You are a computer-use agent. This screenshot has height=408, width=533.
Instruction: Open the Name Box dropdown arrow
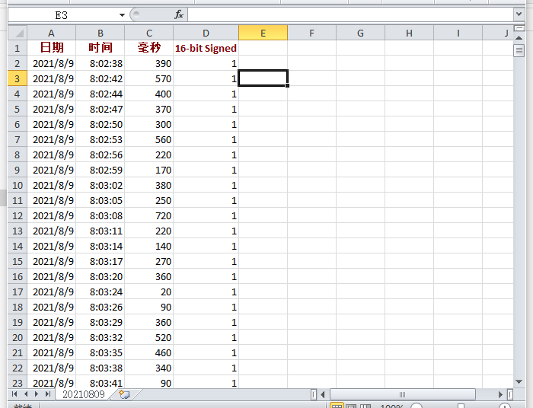pos(122,14)
